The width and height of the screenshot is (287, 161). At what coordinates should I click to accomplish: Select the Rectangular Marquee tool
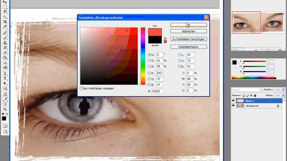5,7
